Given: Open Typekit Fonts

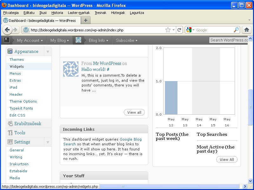Looking at the screenshot, I should click(x=21, y=108).
